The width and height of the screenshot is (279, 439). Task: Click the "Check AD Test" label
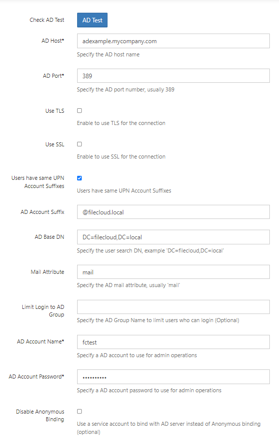[x=47, y=20]
